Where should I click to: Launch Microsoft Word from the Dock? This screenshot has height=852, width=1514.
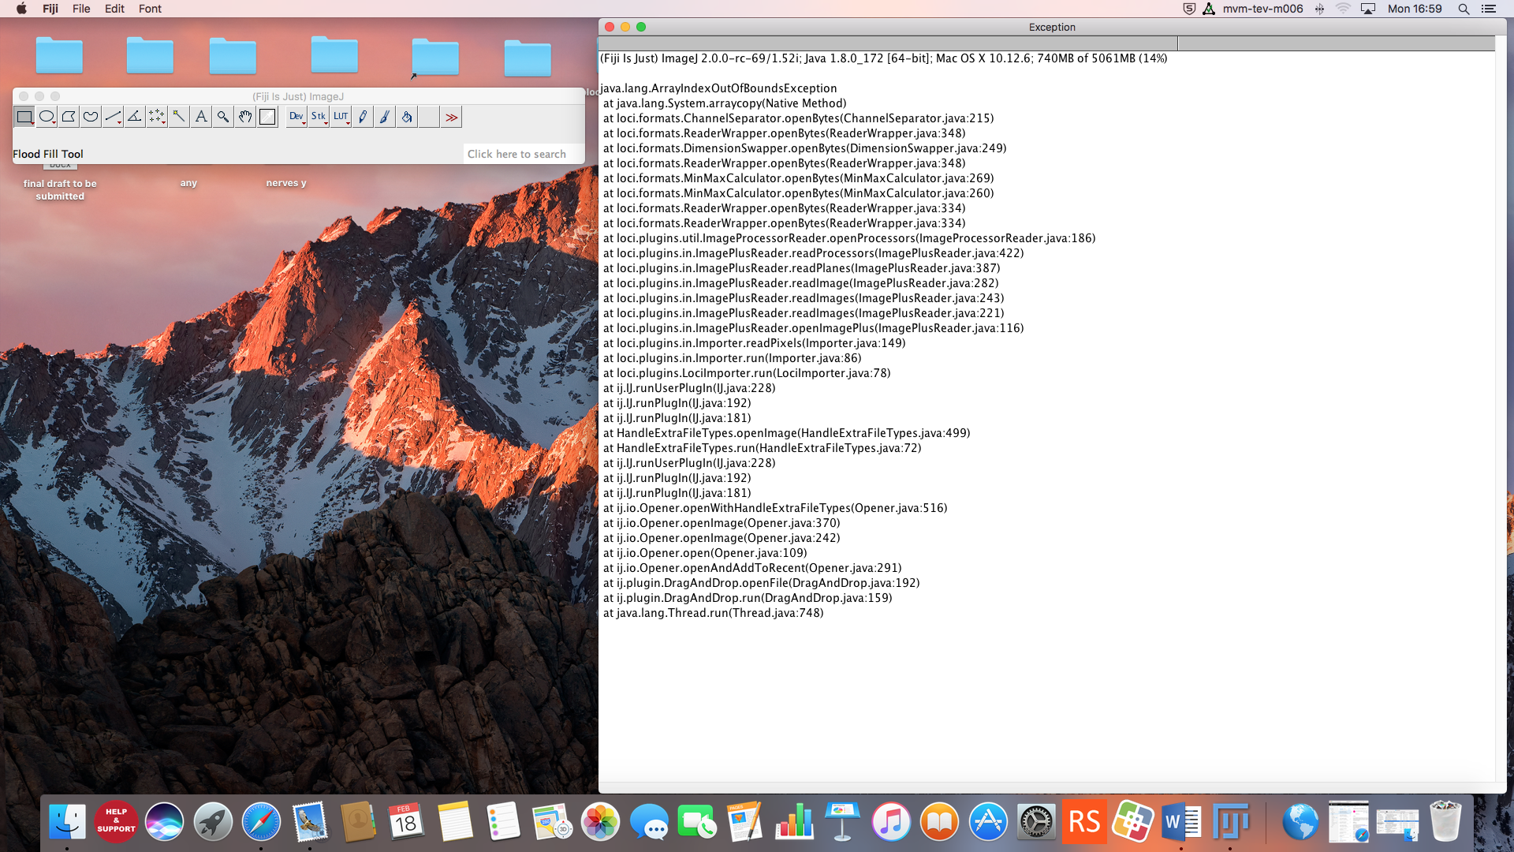coord(1180,821)
